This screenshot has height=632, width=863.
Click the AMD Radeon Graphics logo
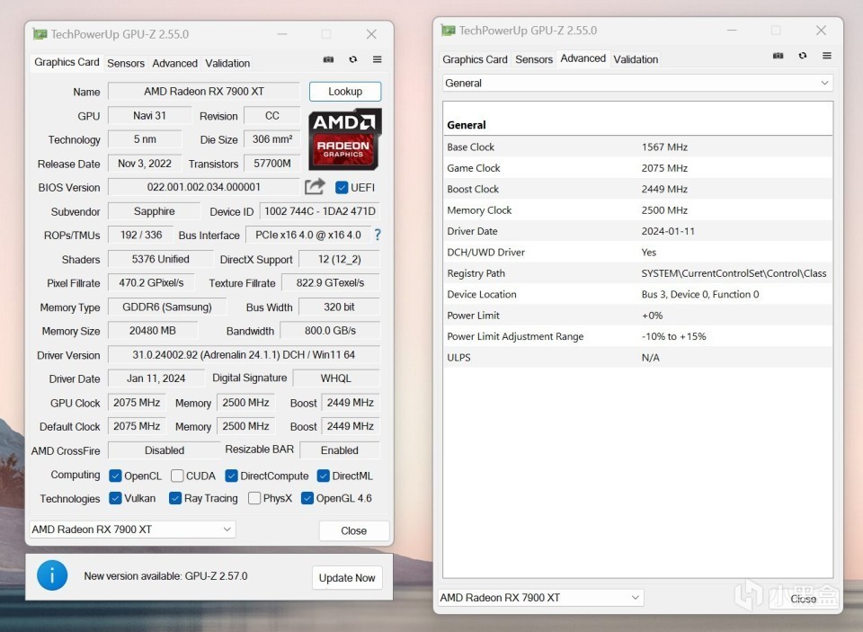pyautogui.click(x=344, y=139)
